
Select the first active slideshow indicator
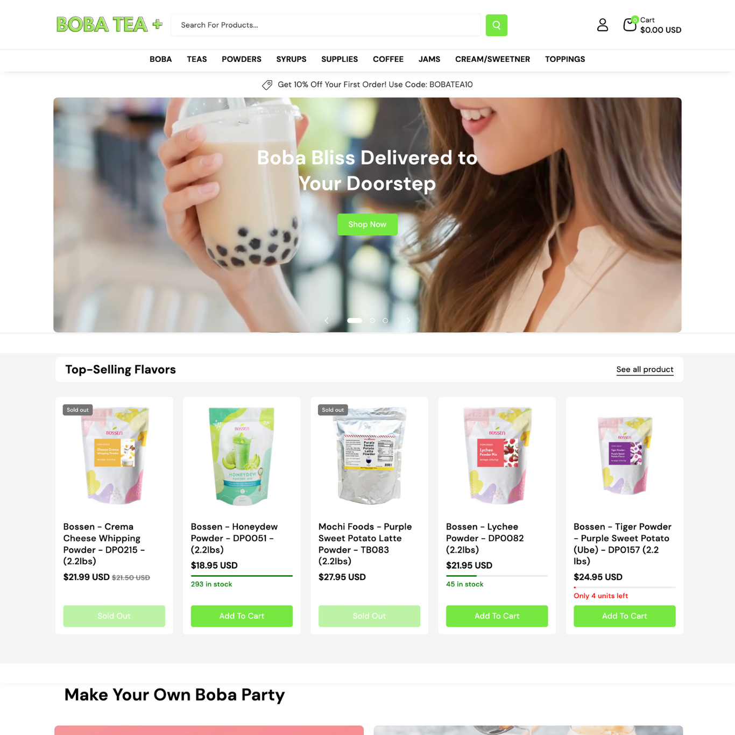point(355,321)
